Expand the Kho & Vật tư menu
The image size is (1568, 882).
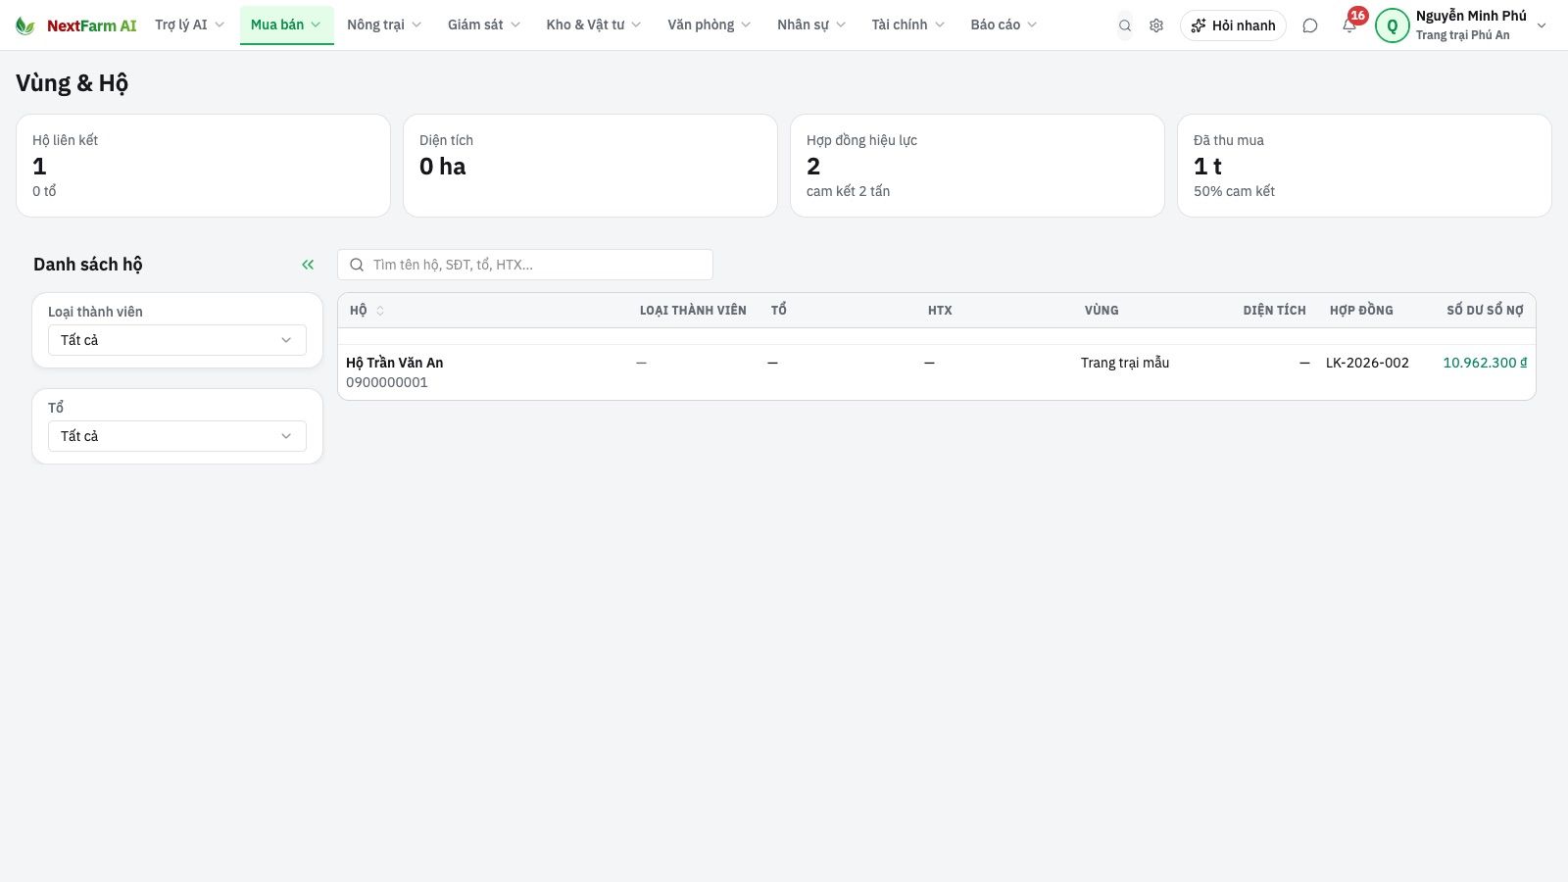594,24
